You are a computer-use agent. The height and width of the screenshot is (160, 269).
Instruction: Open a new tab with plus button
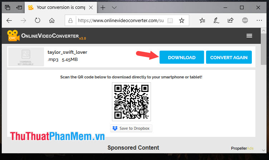pyautogui.click(x=103, y=7)
